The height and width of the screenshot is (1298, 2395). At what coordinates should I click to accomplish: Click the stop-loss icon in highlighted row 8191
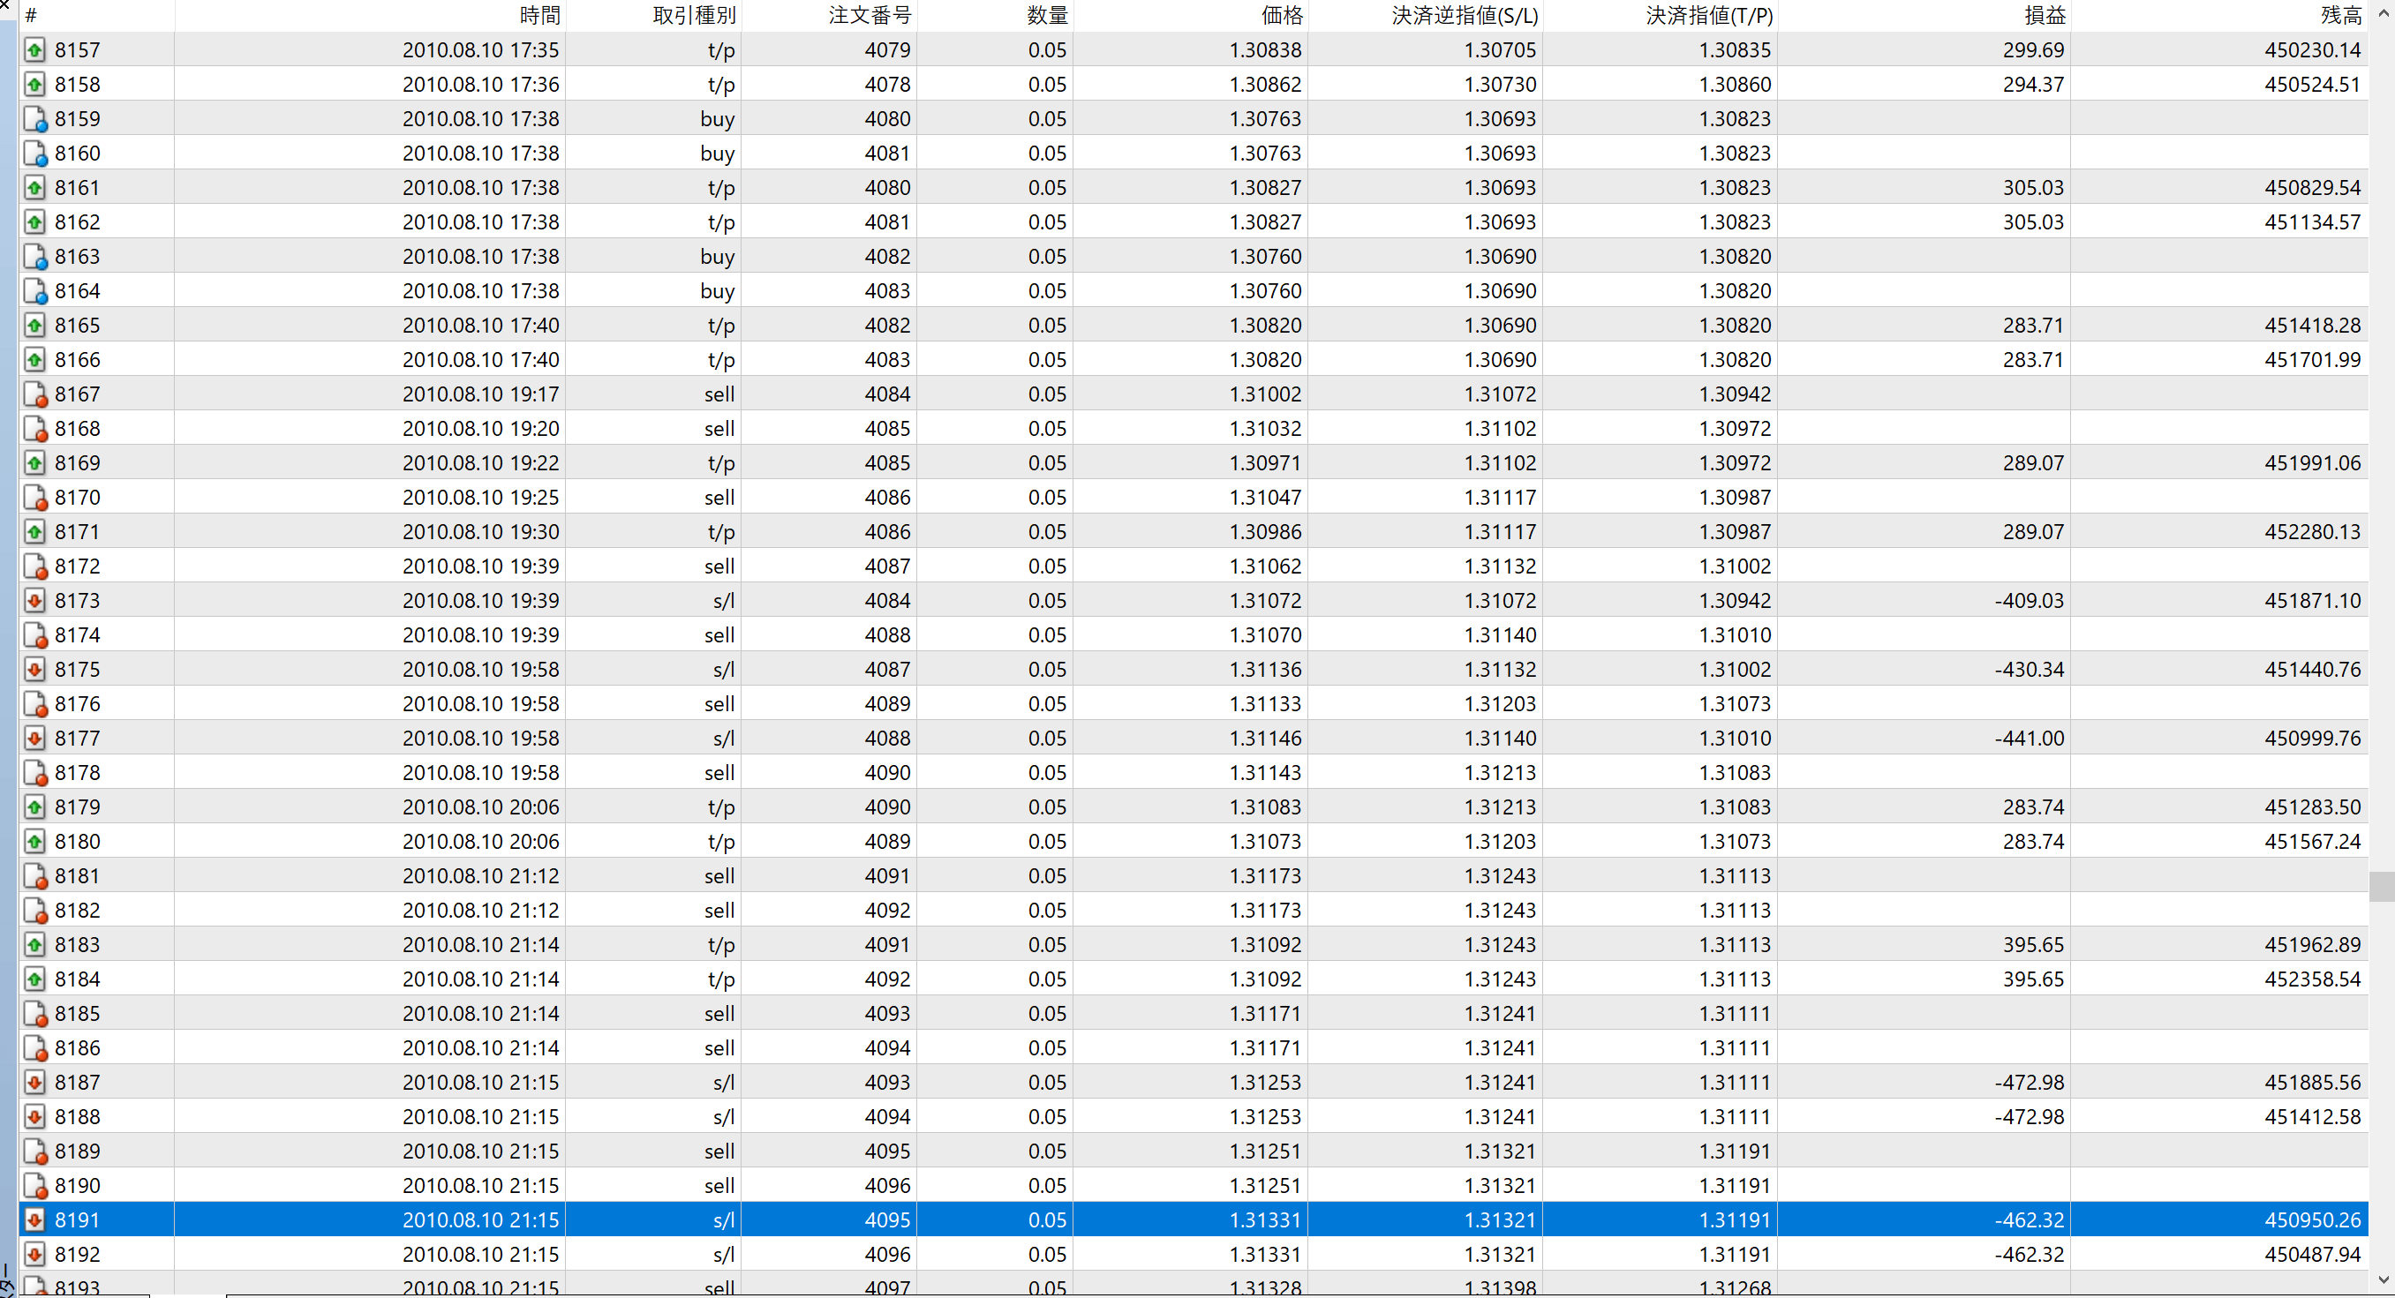[x=34, y=1220]
